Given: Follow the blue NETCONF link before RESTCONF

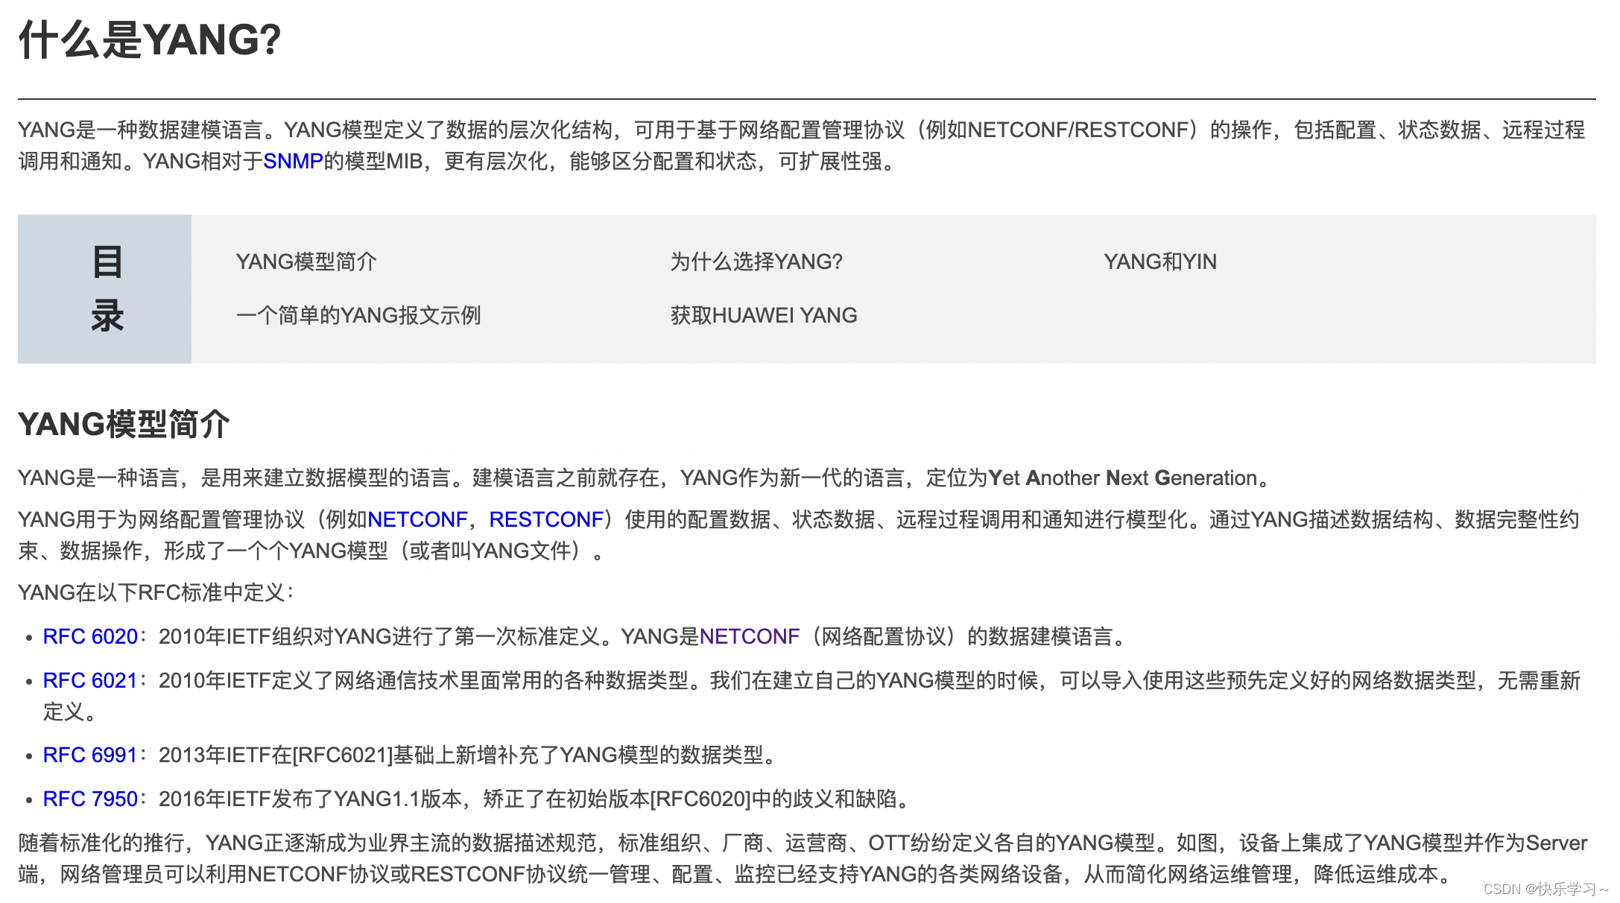Looking at the screenshot, I should 417,519.
